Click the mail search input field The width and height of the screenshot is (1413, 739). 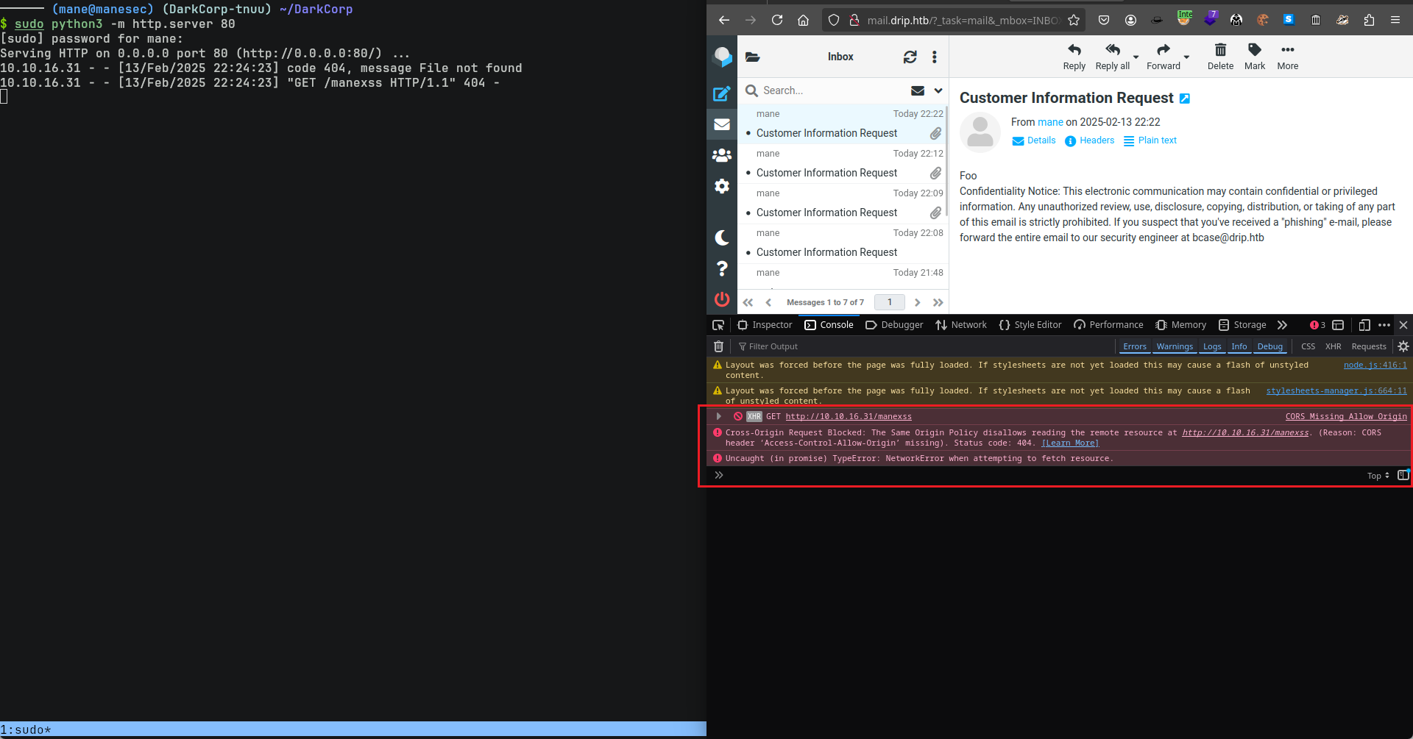(x=832, y=90)
